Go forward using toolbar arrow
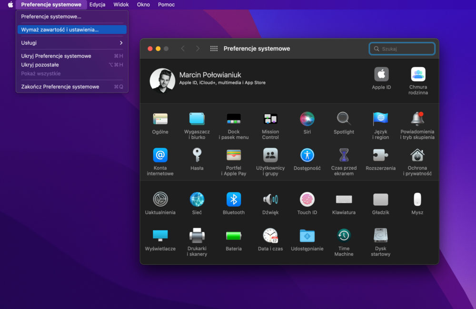 click(x=198, y=48)
